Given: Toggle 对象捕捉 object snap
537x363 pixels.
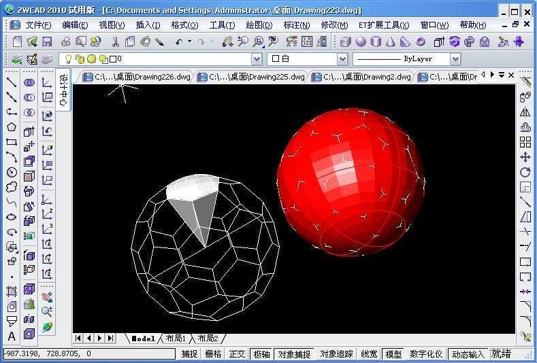Looking at the screenshot, I should (x=294, y=354).
